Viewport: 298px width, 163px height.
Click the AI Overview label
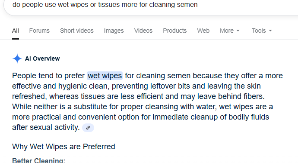tap(42, 58)
